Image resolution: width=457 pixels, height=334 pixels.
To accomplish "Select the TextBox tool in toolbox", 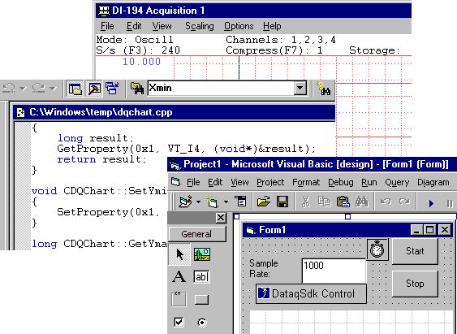I will click(x=201, y=276).
